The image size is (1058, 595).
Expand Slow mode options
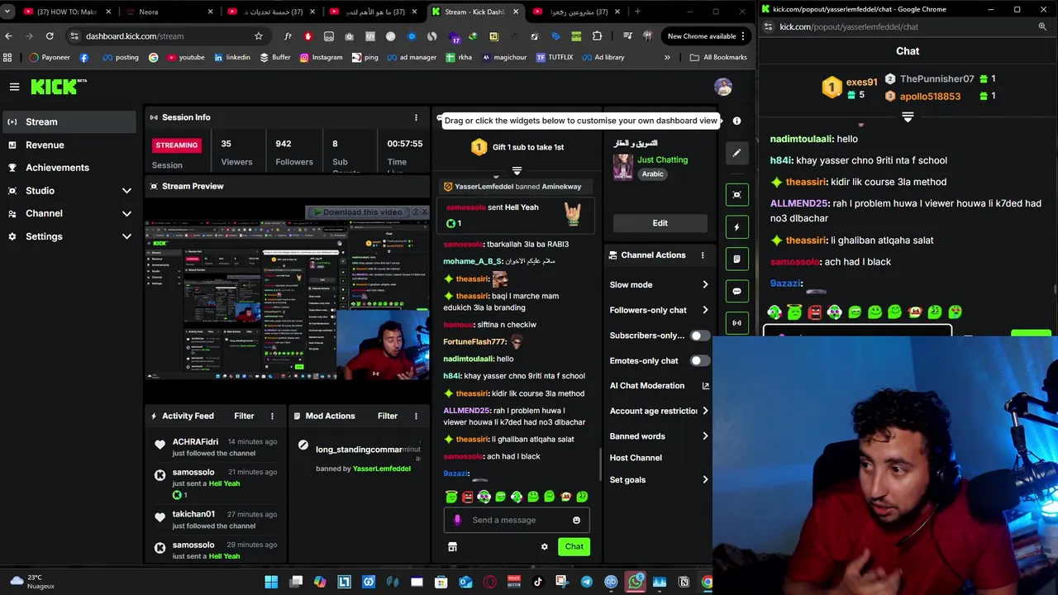coord(705,285)
